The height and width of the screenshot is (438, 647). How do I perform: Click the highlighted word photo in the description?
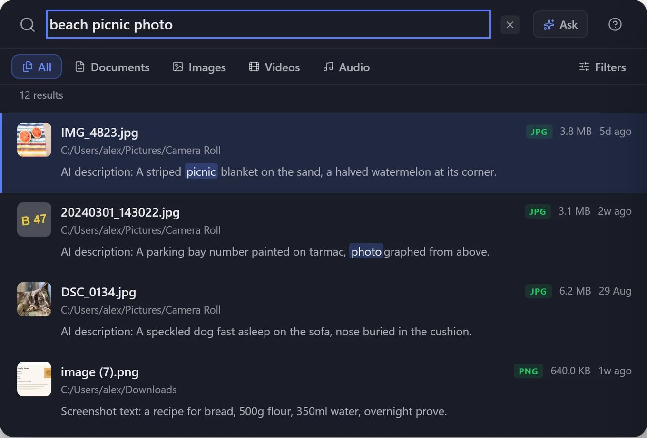tap(366, 251)
